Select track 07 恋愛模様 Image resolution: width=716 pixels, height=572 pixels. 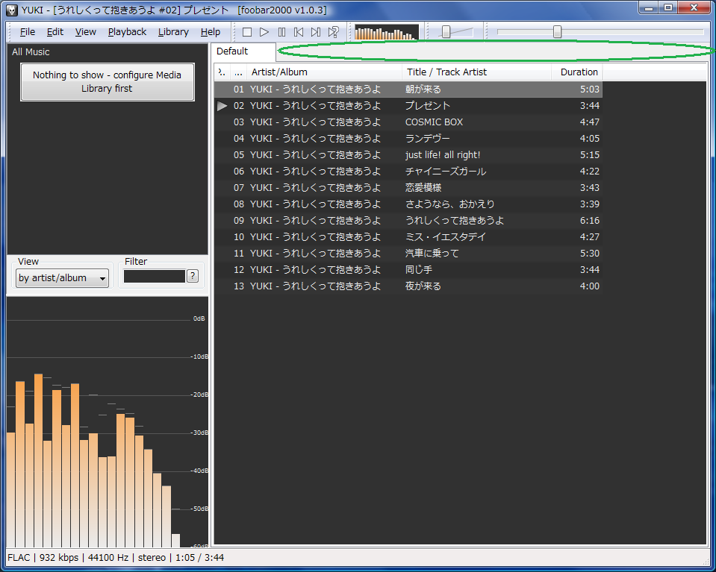pyautogui.click(x=408, y=188)
